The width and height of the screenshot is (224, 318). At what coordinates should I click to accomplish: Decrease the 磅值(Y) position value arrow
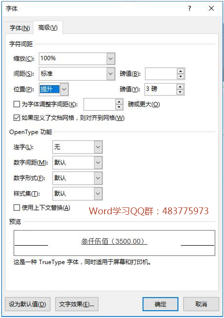coord(180,92)
